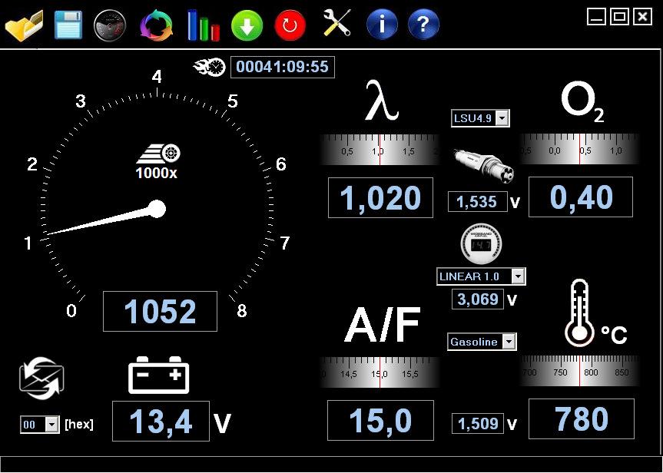Click the O2 value 0,40

point(581,197)
